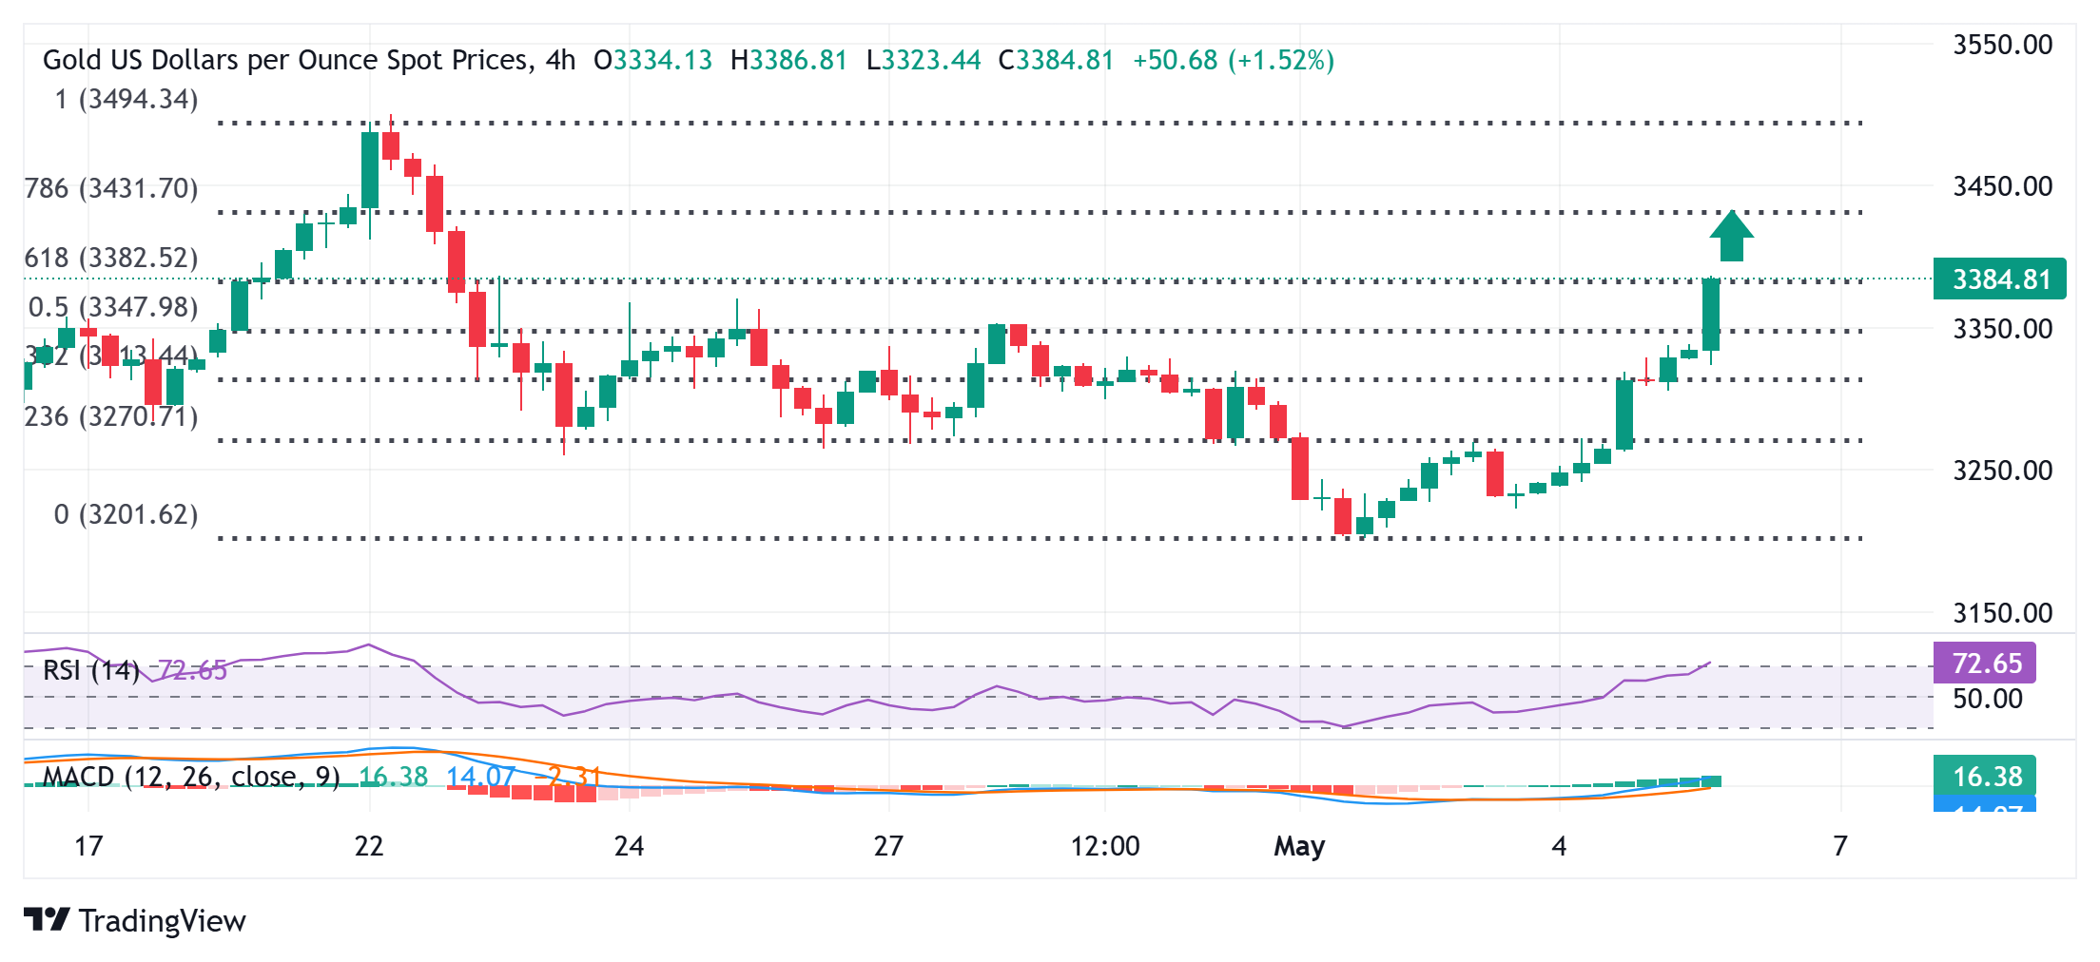Click the May label on time axis

pos(1299,846)
